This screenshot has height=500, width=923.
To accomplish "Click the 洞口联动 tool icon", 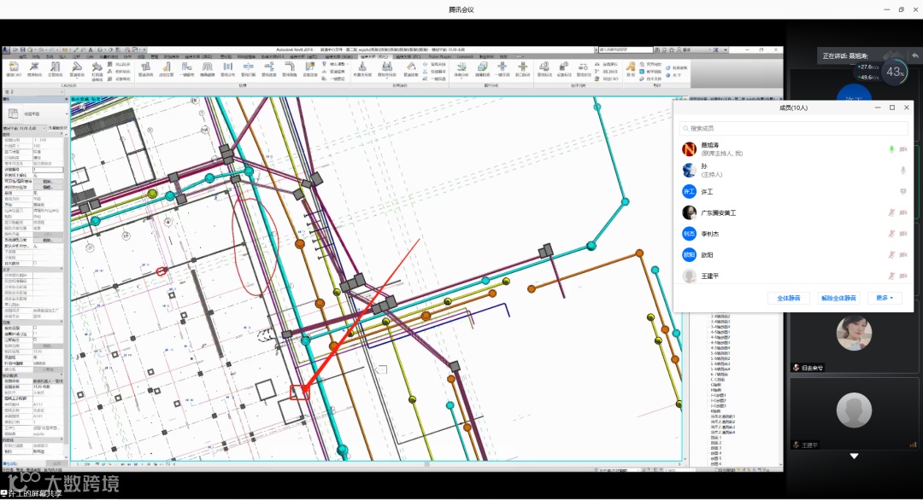I will coord(523,67).
